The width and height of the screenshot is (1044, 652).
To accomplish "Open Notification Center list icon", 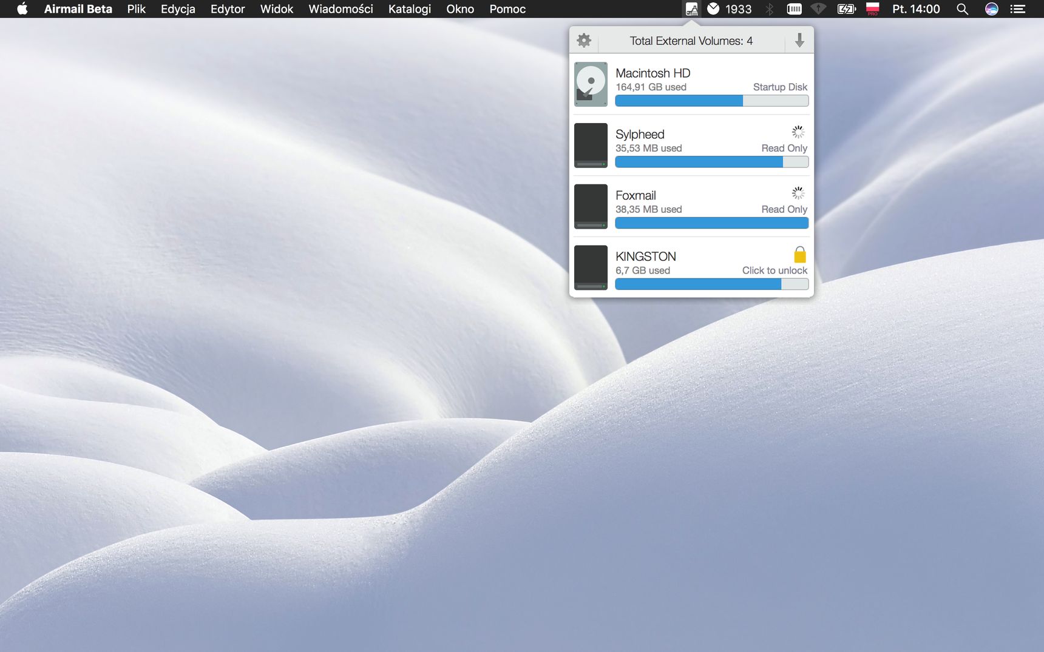I will click(x=1018, y=9).
